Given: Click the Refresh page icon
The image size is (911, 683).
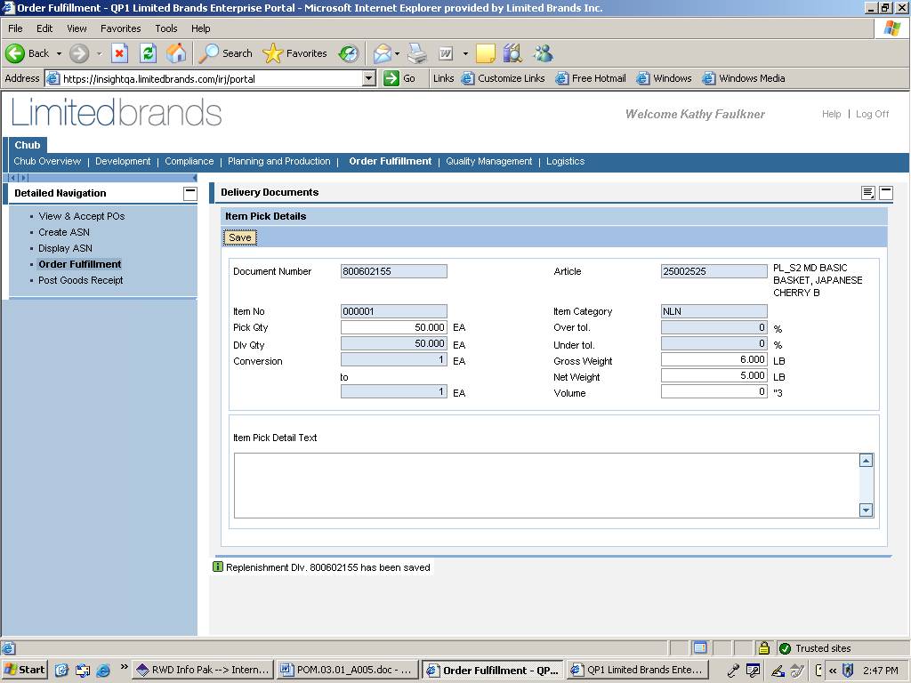Looking at the screenshot, I should 149,53.
